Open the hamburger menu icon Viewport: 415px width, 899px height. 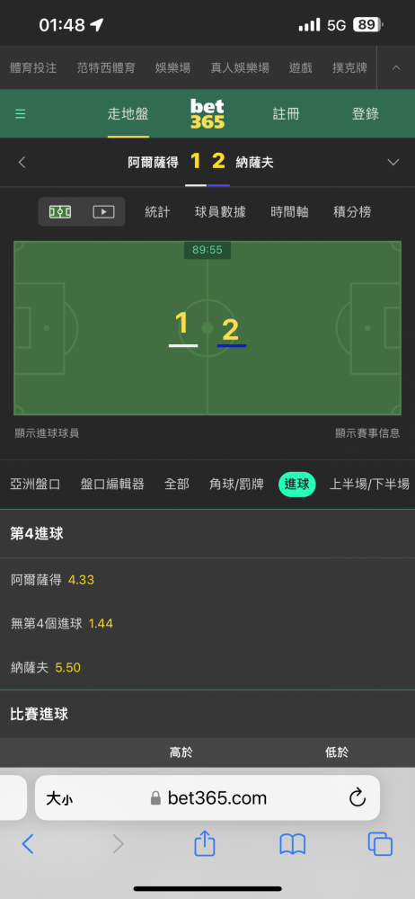coord(20,114)
